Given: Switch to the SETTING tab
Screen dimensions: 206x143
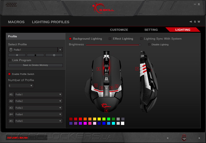Looking at the screenshot, I should pos(151,30).
